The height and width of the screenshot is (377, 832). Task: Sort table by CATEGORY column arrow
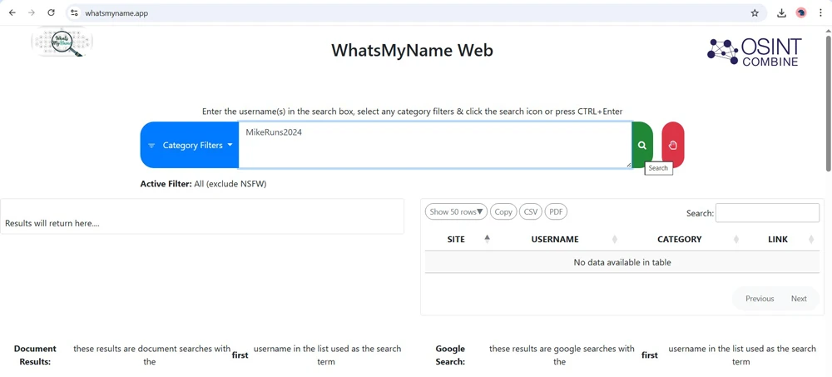coord(736,240)
